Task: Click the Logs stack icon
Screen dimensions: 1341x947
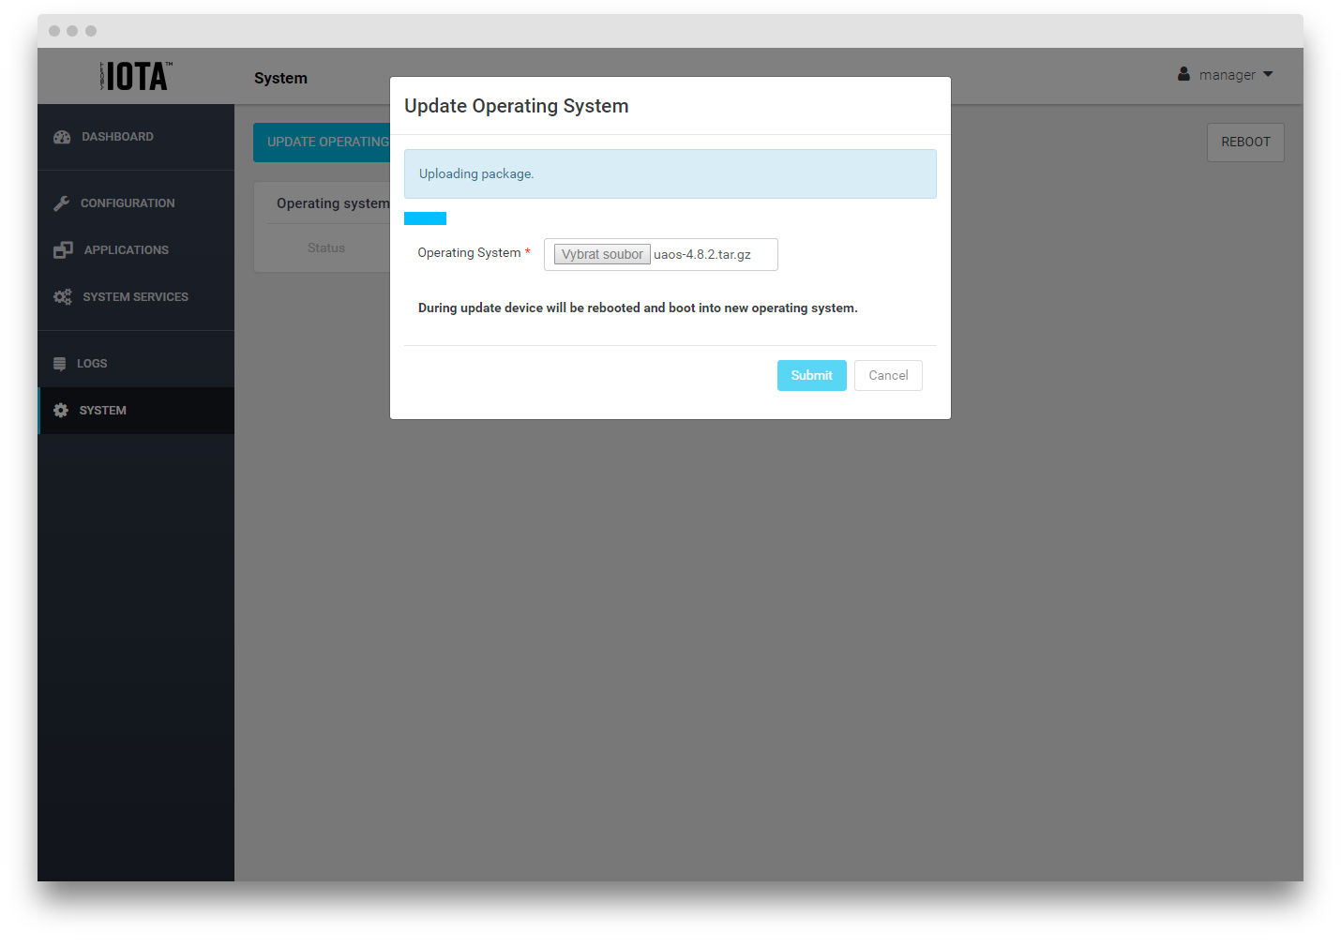Action: click(60, 364)
